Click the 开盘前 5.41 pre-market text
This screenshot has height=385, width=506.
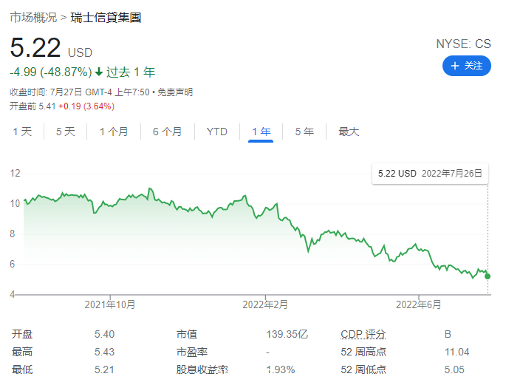33,106
